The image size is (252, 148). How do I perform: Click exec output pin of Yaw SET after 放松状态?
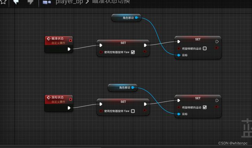click(x=145, y=104)
